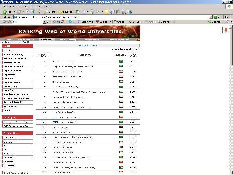Open Top Europe sidebar link
The height and width of the screenshot is (175, 233).
pyautogui.click(x=10, y=75)
